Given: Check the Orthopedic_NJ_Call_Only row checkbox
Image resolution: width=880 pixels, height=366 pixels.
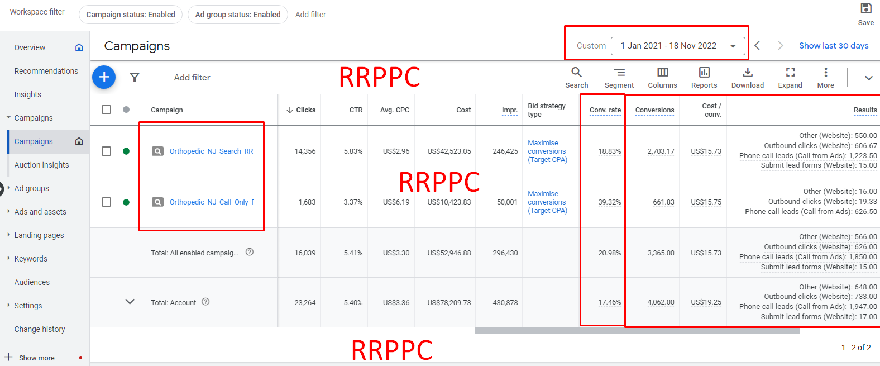Looking at the screenshot, I should [x=107, y=202].
